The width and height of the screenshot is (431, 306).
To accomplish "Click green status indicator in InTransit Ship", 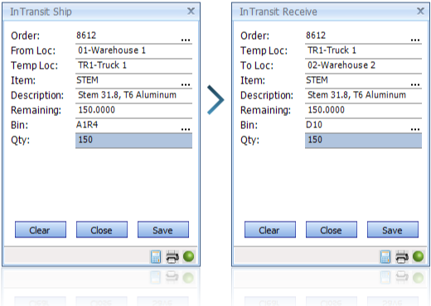I will pyautogui.click(x=189, y=256).
